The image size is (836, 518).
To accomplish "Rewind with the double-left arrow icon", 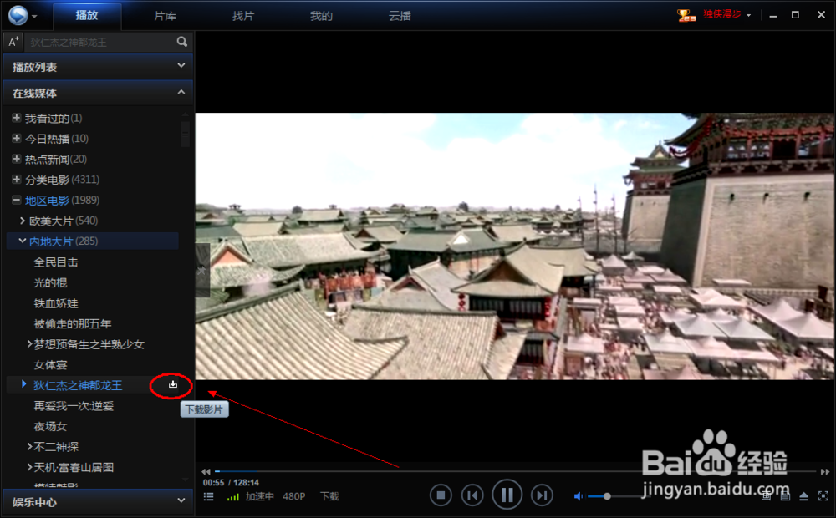I will 206,472.
